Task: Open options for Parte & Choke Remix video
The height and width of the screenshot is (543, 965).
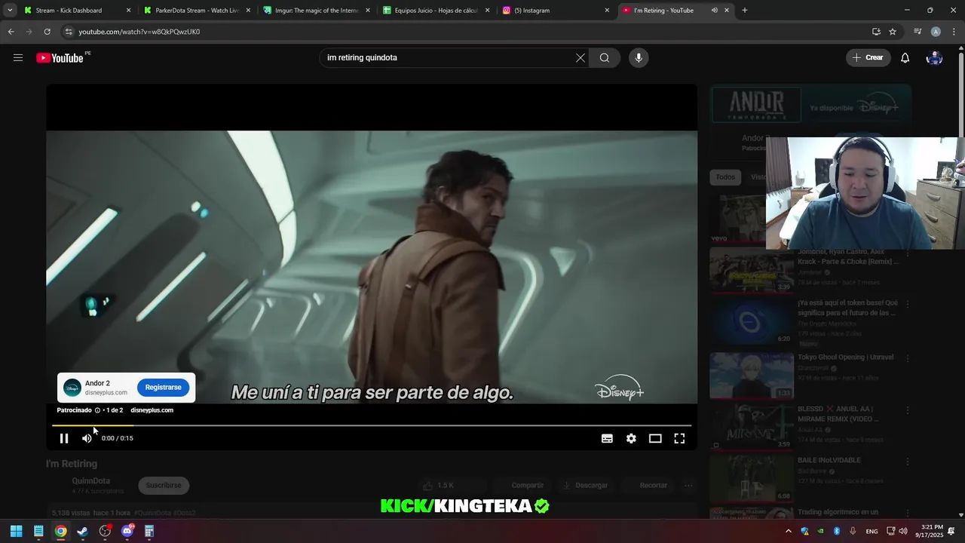Action: tap(908, 253)
